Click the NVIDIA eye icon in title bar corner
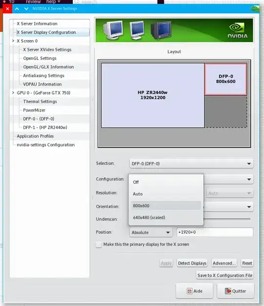 pos(255,9)
